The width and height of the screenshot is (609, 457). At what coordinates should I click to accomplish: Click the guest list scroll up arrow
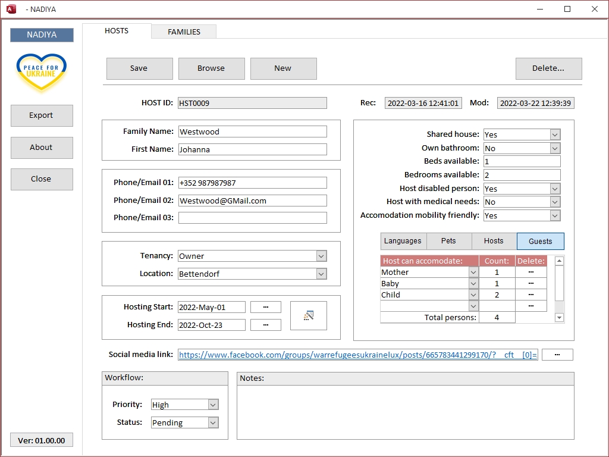(x=559, y=261)
